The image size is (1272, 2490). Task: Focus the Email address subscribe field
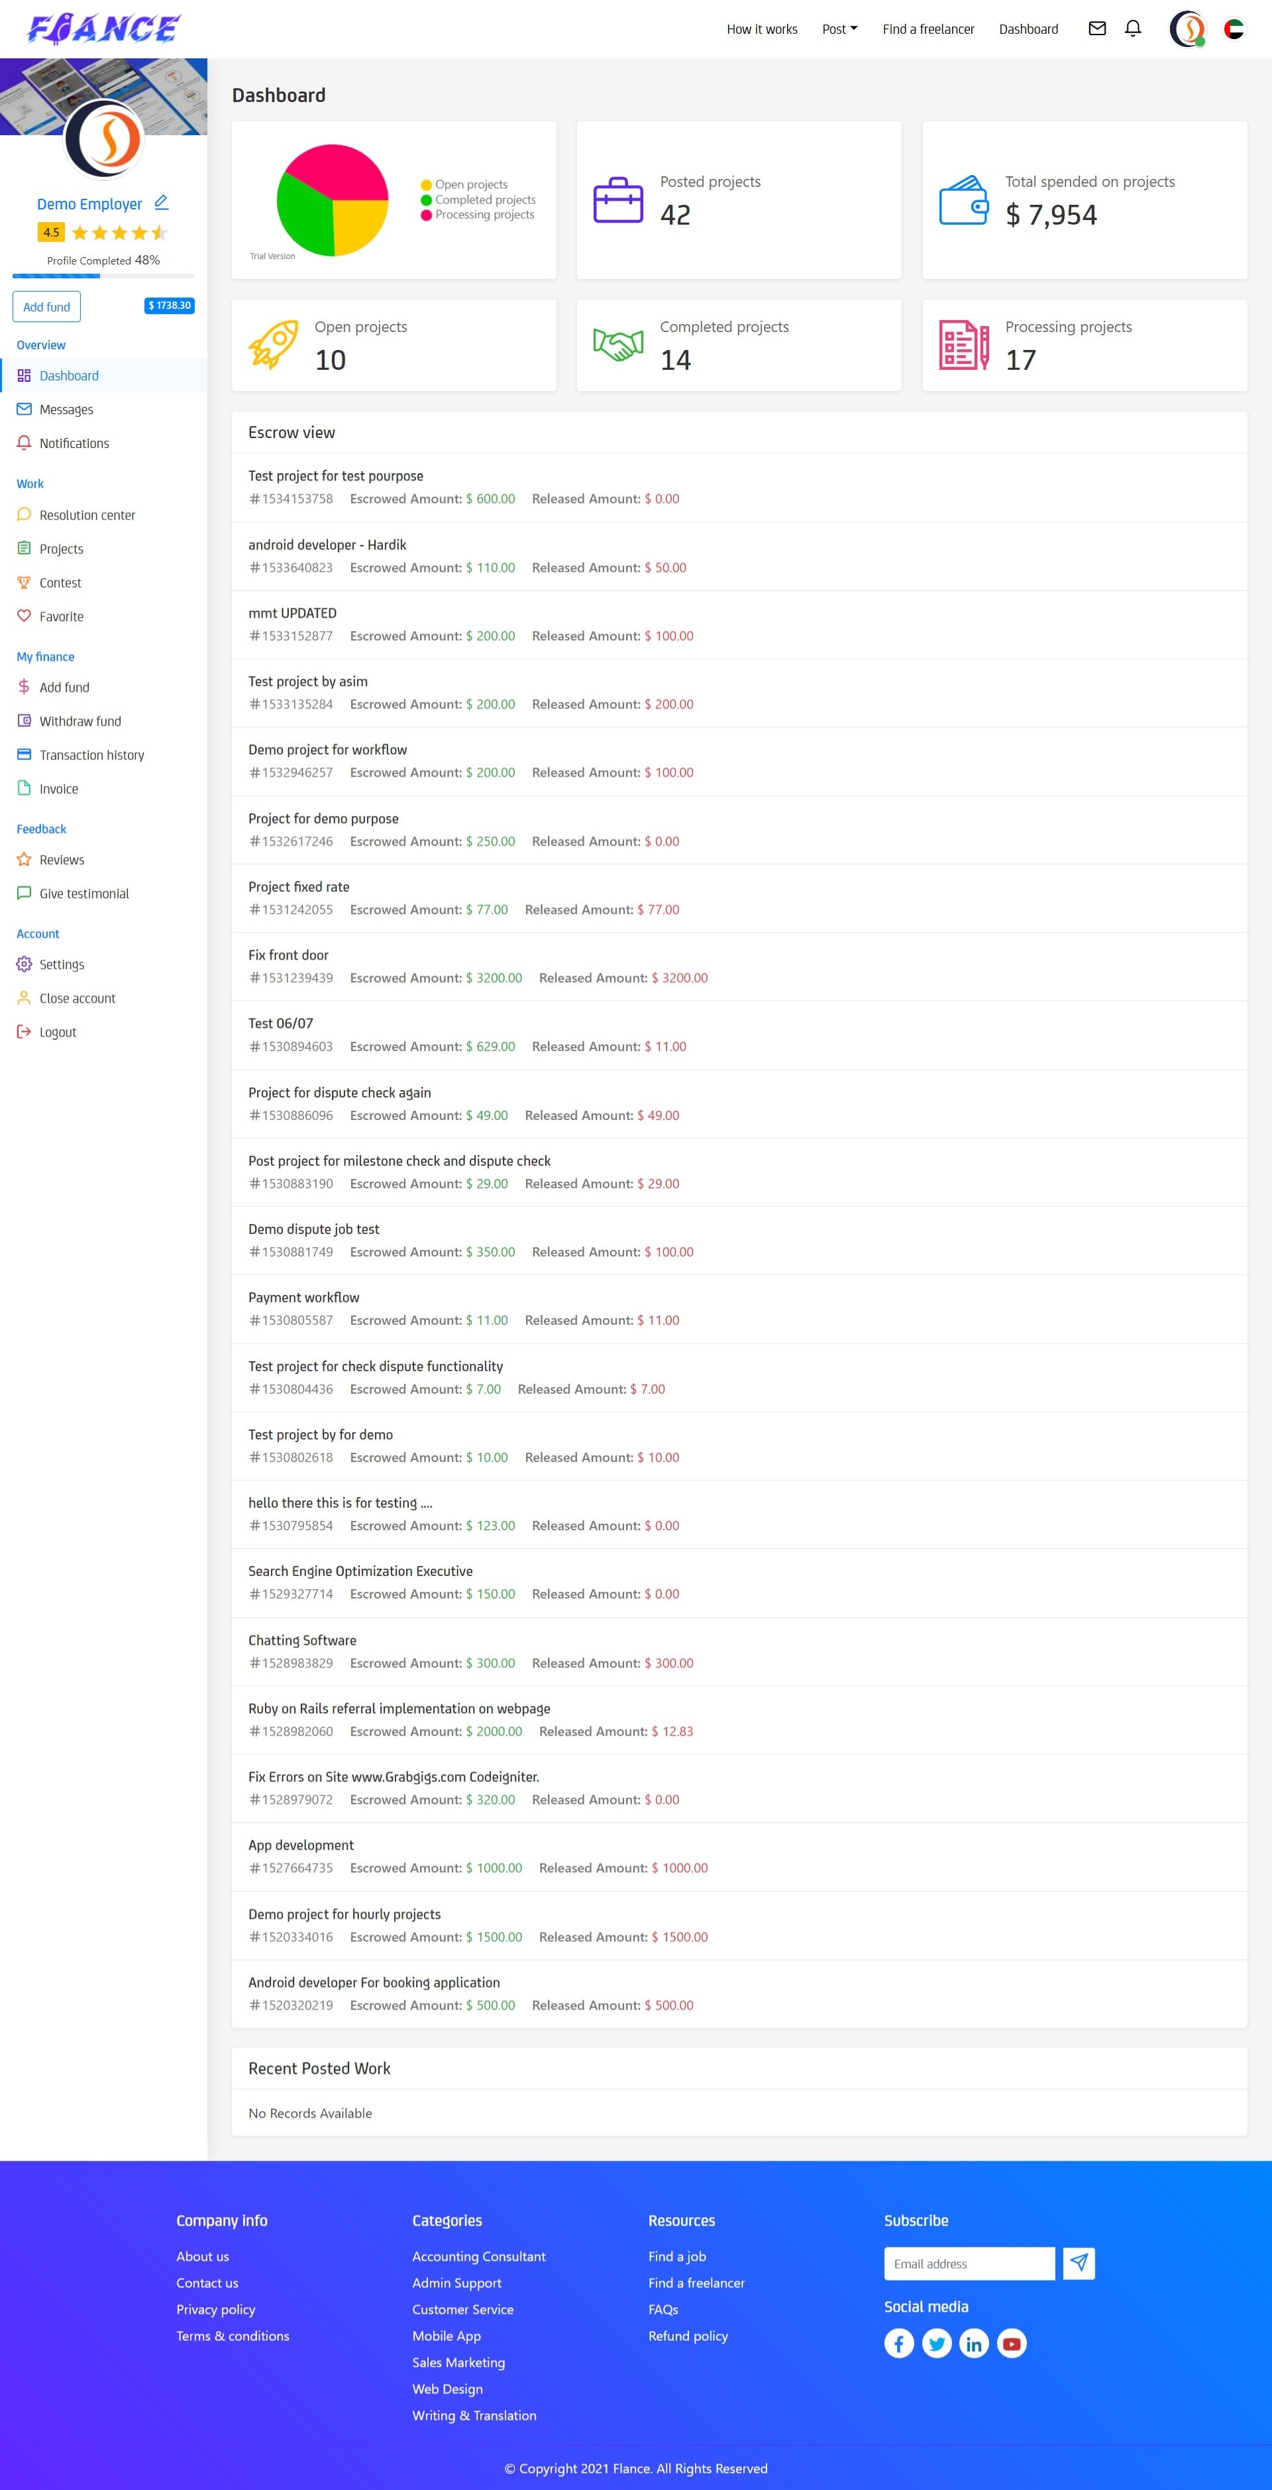pyautogui.click(x=969, y=2263)
